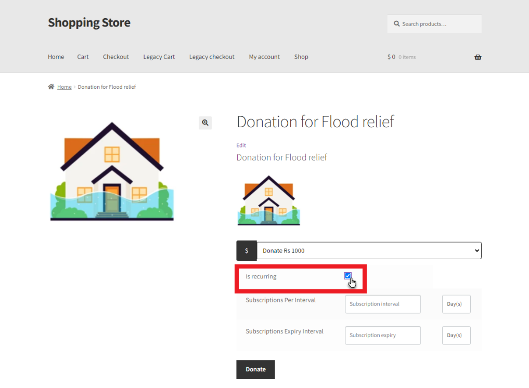This screenshot has width=529, height=388.
Task: Click the Donate button
Action: (x=255, y=369)
